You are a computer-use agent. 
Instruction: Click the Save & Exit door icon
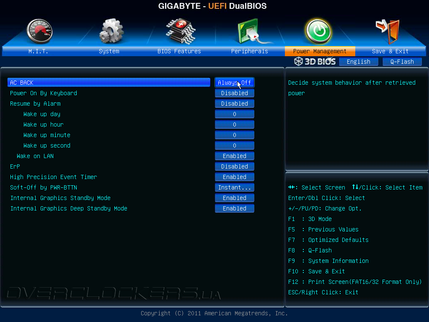tap(388, 31)
